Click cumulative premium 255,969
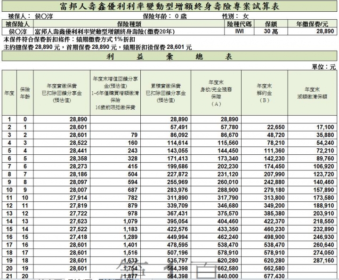 click(178, 182)
